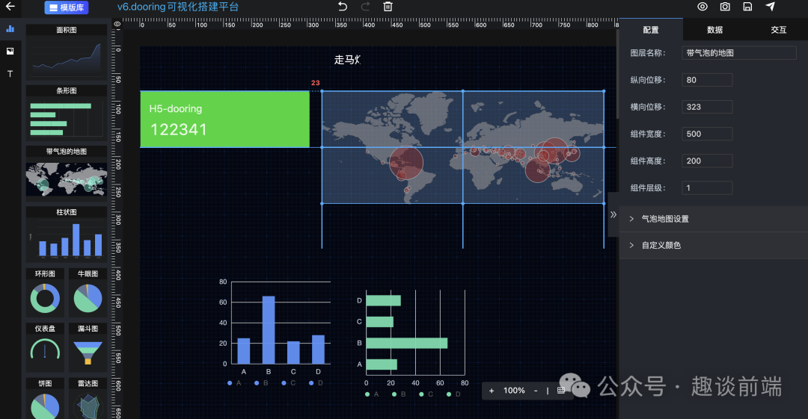Switch to the 配置 tab
Viewport: 808px width, 419px height.
651,30
